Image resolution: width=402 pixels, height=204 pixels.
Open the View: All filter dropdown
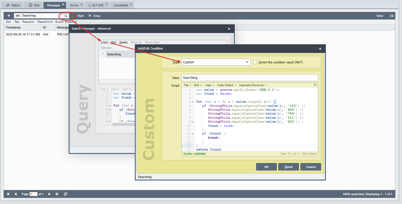coord(385,16)
